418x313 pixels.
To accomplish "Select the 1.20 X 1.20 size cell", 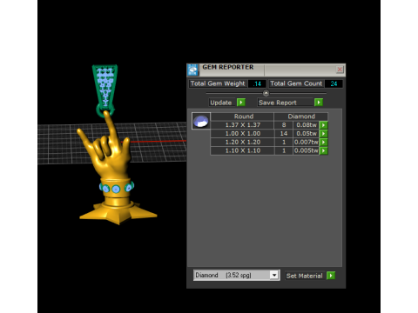I will click(242, 142).
